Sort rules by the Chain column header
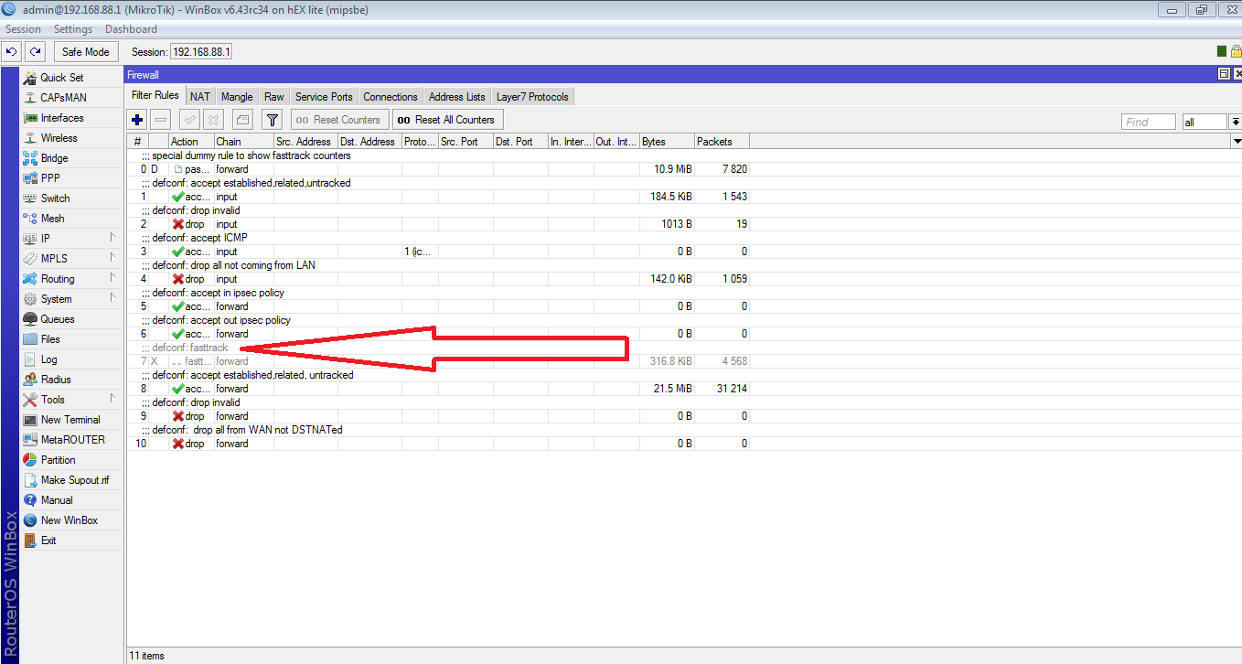Screen dimensions: 1242x664 (244, 142)
